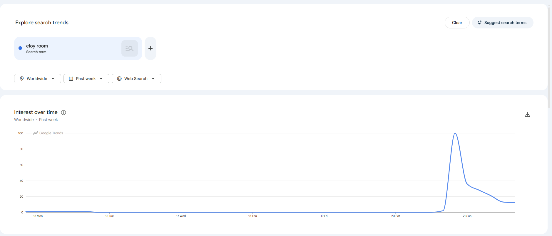Click the blue dot next to eloy room
552x236 pixels.
pyautogui.click(x=20, y=48)
